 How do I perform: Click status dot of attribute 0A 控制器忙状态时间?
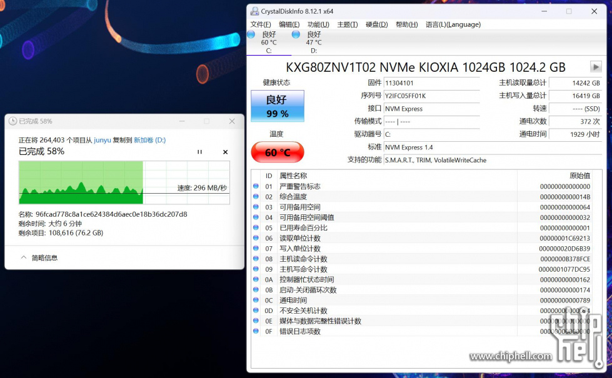pos(256,279)
